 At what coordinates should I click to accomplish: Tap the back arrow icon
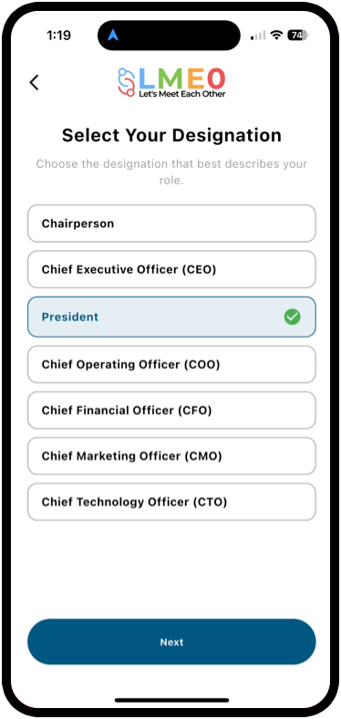pos(35,82)
